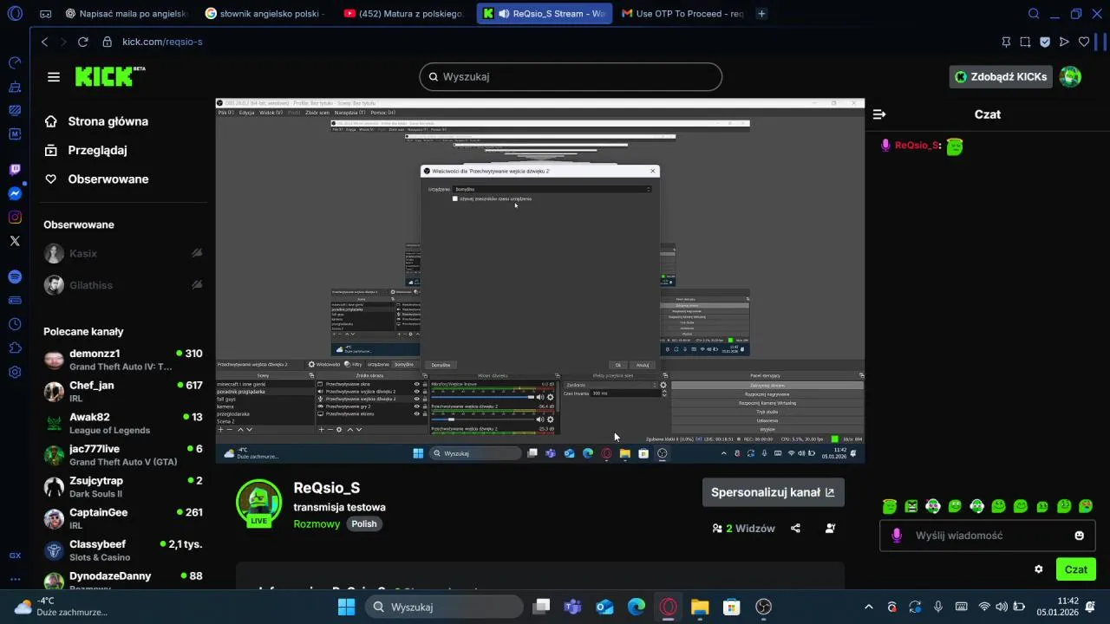Open the Kick hamburger sidebar menu
Screen dimensions: 1110x624
click(x=54, y=77)
